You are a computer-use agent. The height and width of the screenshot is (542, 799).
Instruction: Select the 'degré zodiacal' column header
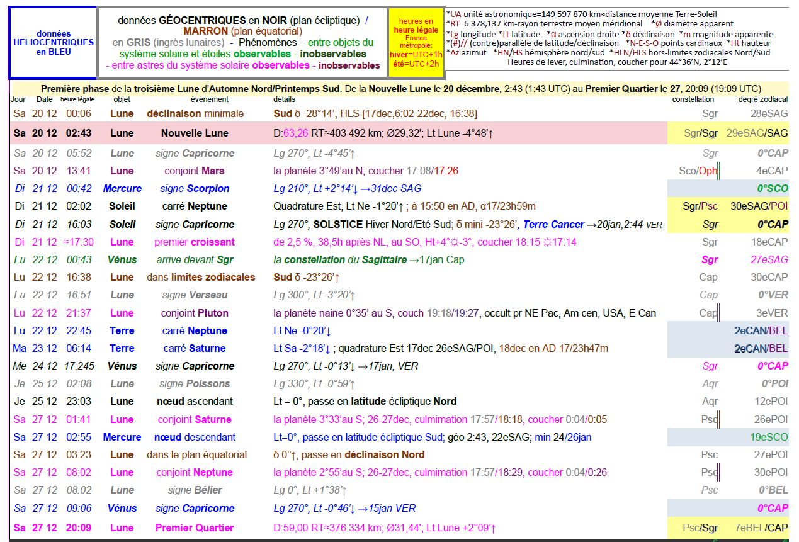point(762,99)
